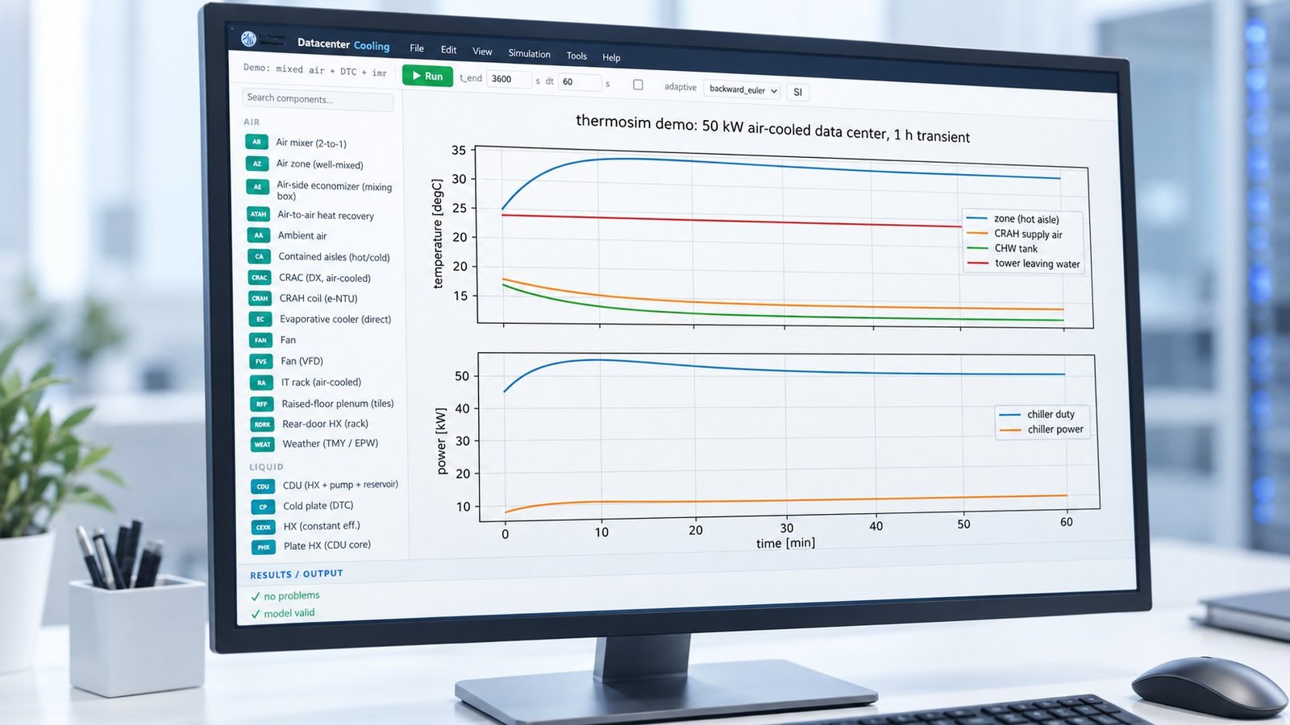
Task: Click the t_end value field
Action: pos(509,79)
